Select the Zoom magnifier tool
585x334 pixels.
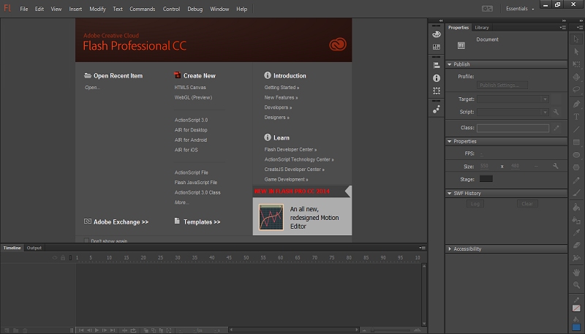point(576,284)
